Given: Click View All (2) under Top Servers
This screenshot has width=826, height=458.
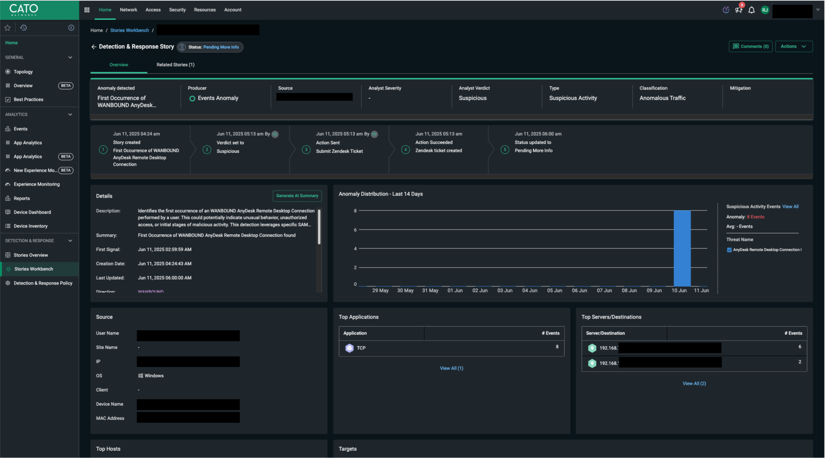Looking at the screenshot, I should pos(694,383).
